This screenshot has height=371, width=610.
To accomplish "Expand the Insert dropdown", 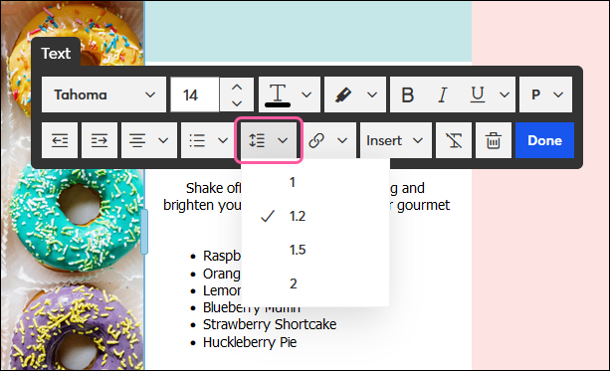I will point(396,140).
